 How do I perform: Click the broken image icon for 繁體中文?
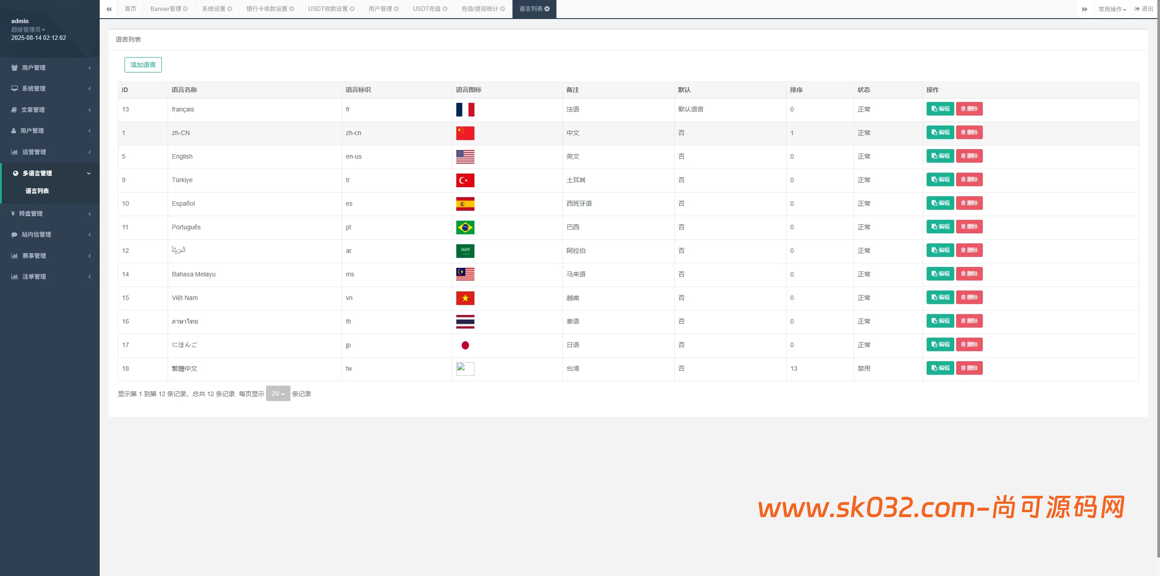pos(465,368)
